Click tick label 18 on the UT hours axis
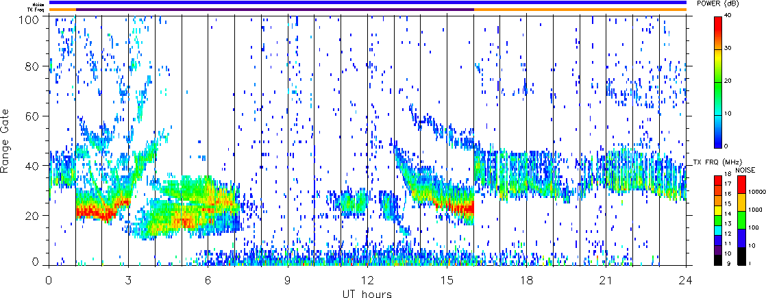 point(527,280)
